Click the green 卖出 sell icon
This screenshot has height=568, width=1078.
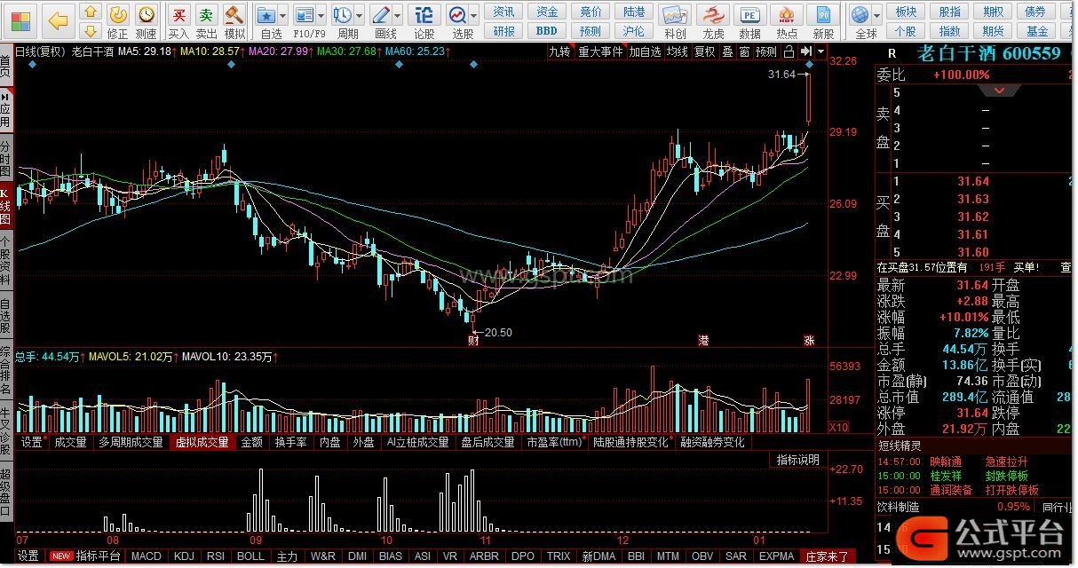click(207, 21)
